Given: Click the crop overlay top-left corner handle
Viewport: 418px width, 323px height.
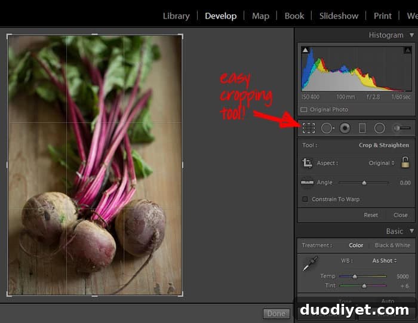Looking at the screenshot, I should (x=8, y=36).
